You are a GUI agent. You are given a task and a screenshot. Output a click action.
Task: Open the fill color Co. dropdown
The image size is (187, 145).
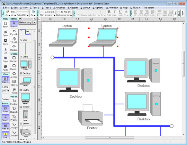[x=35, y=15]
